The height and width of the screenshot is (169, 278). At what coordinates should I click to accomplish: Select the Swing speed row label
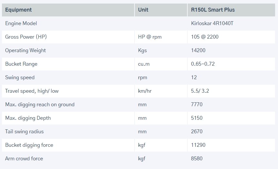(20, 78)
